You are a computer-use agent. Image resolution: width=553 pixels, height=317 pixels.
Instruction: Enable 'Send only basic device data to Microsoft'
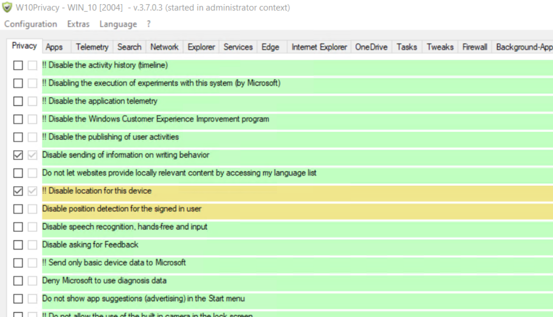(18, 262)
